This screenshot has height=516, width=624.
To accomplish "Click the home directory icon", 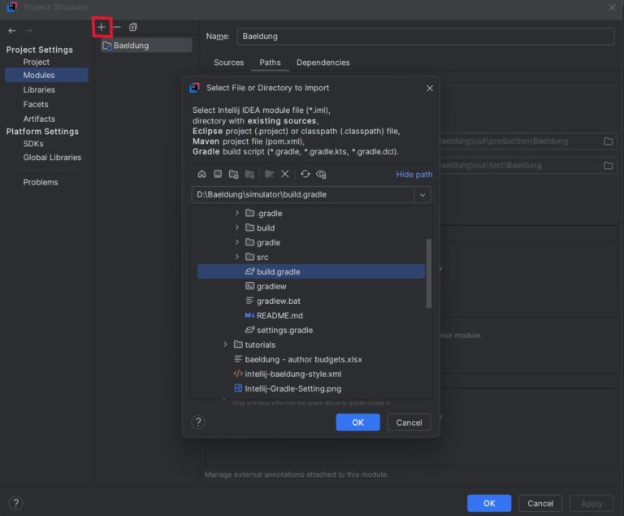I will click(202, 174).
